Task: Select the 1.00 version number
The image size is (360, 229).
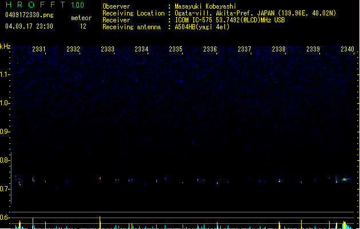Action: (78, 5)
